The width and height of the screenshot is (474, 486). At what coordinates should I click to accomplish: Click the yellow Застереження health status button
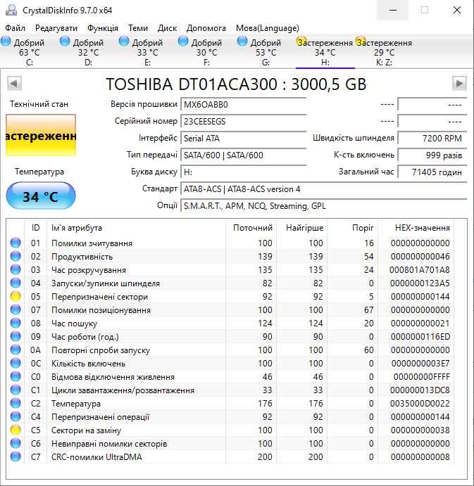41,135
